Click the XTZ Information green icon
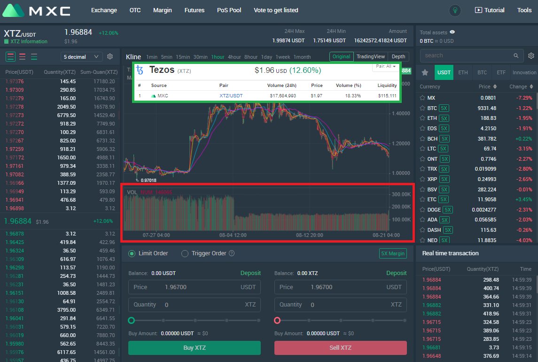Screen dimensions: 538x362 (x=6, y=41)
